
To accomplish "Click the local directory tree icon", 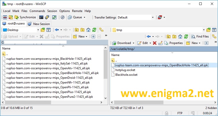I will tap(101, 30).
